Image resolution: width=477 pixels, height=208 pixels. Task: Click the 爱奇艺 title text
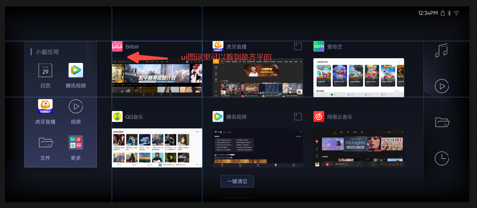pyautogui.click(x=335, y=47)
